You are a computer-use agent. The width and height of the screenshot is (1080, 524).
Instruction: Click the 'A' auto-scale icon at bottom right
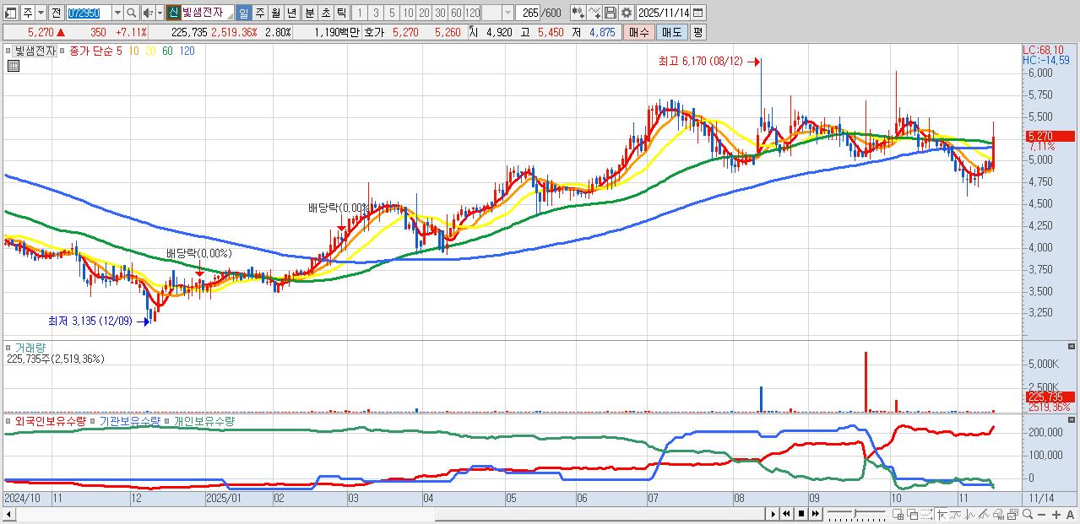click(x=1070, y=514)
